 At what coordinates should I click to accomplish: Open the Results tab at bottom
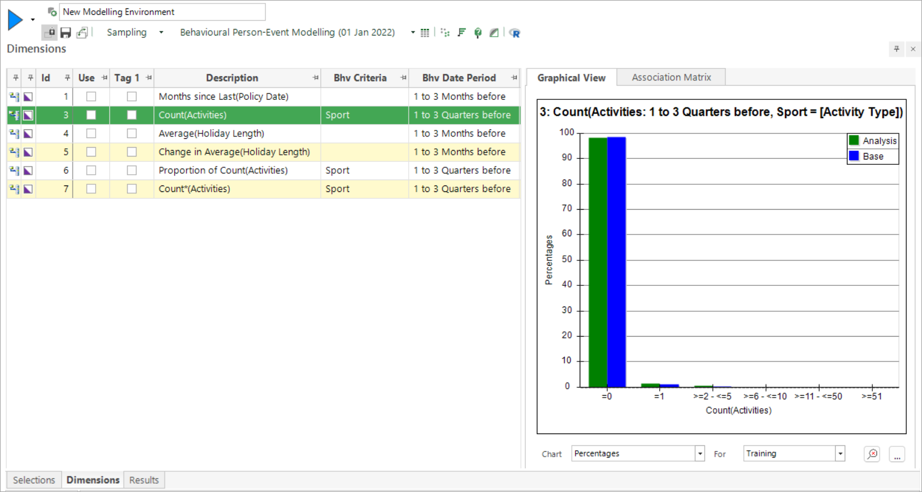(144, 480)
